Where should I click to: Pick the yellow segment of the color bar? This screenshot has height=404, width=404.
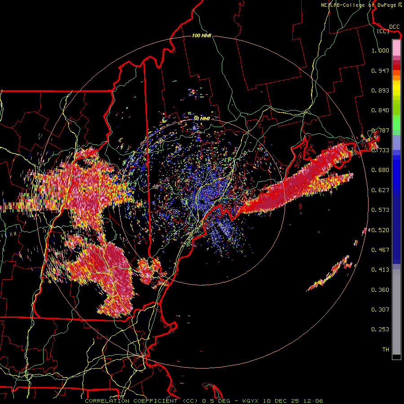(396, 88)
